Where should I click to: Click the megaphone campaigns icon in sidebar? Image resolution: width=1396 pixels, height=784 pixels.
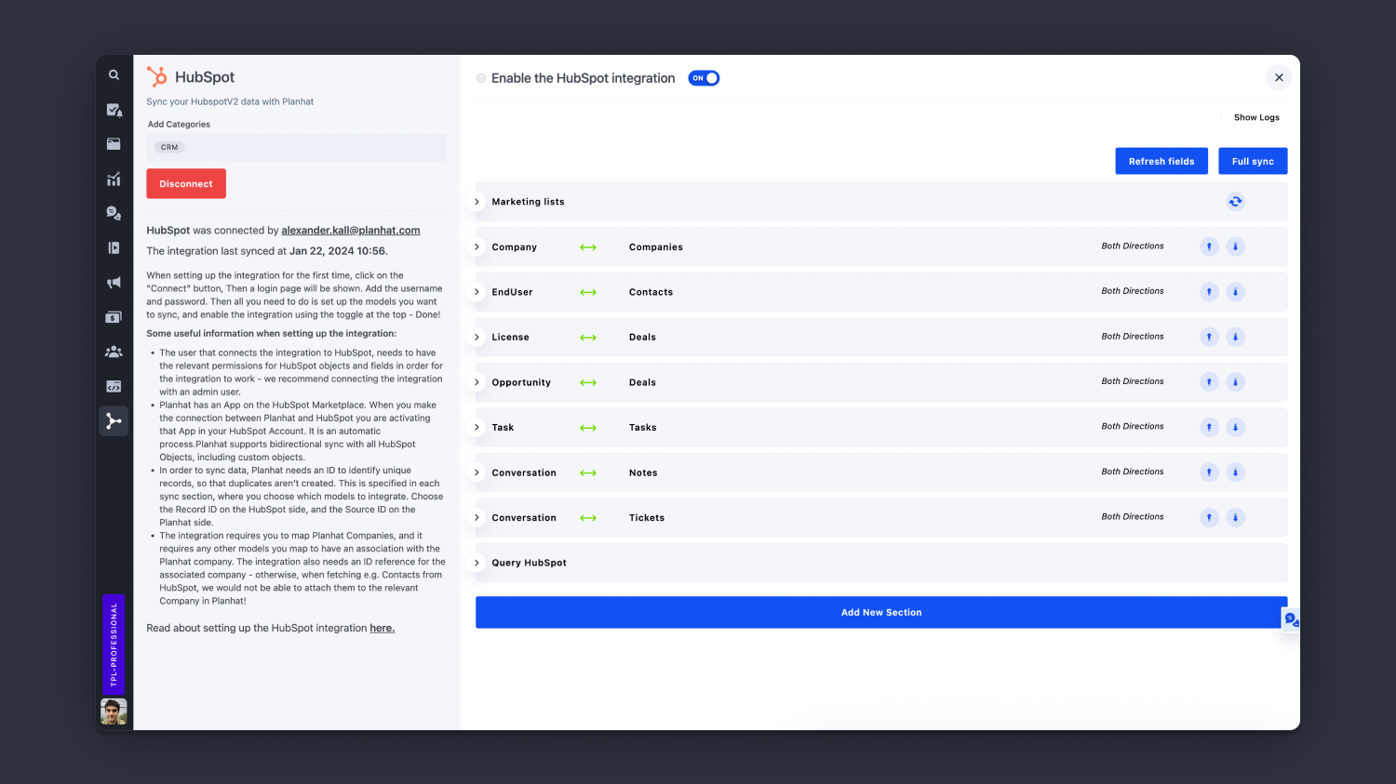114,282
